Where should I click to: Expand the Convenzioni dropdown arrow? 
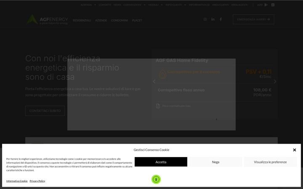pyautogui.click(x=144, y=5)
